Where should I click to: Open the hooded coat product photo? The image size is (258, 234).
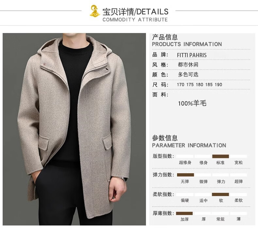(74, 129)
